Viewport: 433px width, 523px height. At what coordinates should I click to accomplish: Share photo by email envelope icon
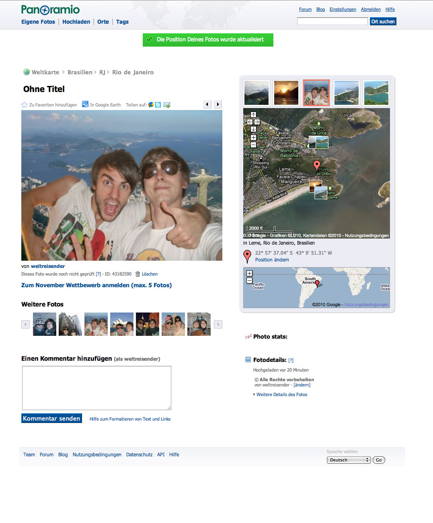[167, 105]
